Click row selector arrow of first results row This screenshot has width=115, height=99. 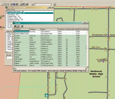coord(14,31)
